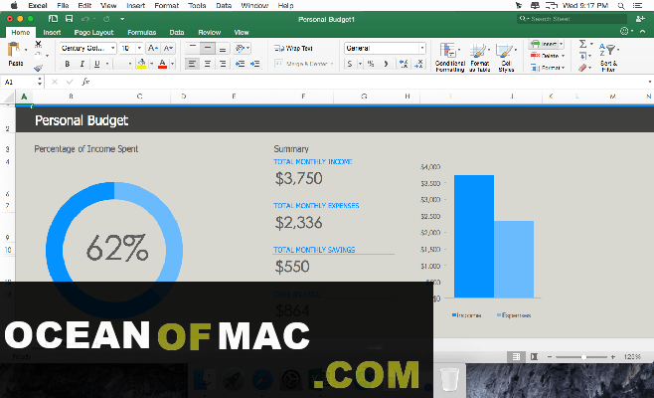Toggle Italic formatting

[82, 64]
